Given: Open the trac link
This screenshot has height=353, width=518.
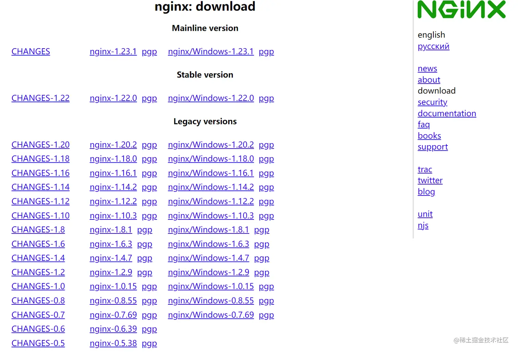Looking at the screenshot, I should (425, 169).
